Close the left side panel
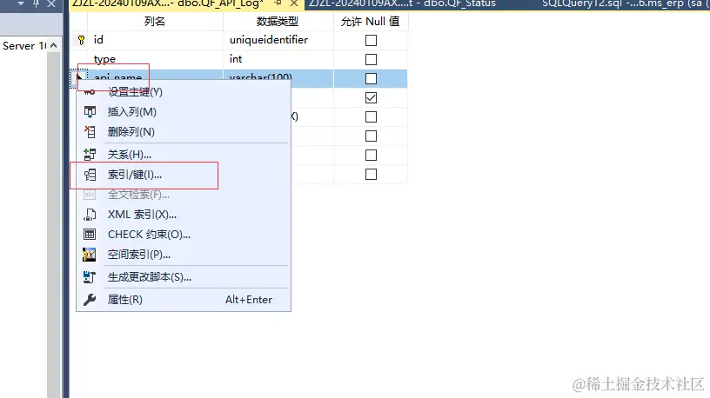The width and height of the screenshot is (710, 398). click(x=51, y=3)
